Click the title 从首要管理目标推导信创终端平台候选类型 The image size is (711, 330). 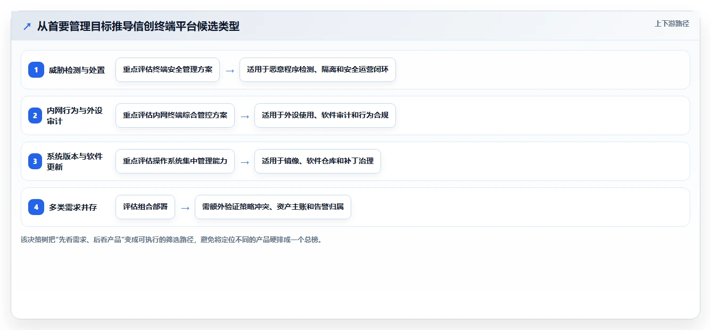point(138,26)
